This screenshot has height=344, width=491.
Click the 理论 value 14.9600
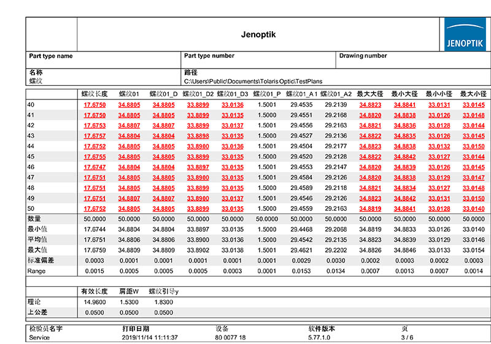click(x=95, y=302)
